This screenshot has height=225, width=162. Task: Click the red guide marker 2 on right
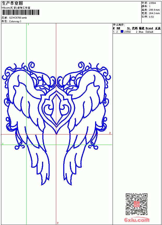[x=110, y=133]
